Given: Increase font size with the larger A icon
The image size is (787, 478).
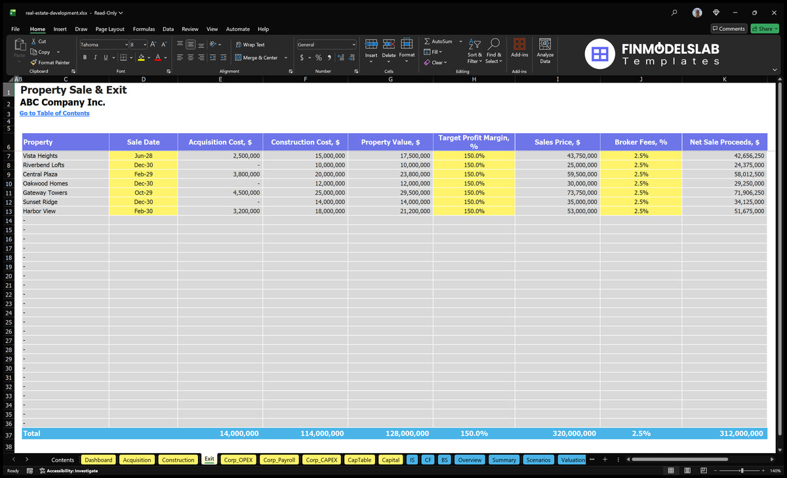Looking at the screenshot, I should point(153,45).
